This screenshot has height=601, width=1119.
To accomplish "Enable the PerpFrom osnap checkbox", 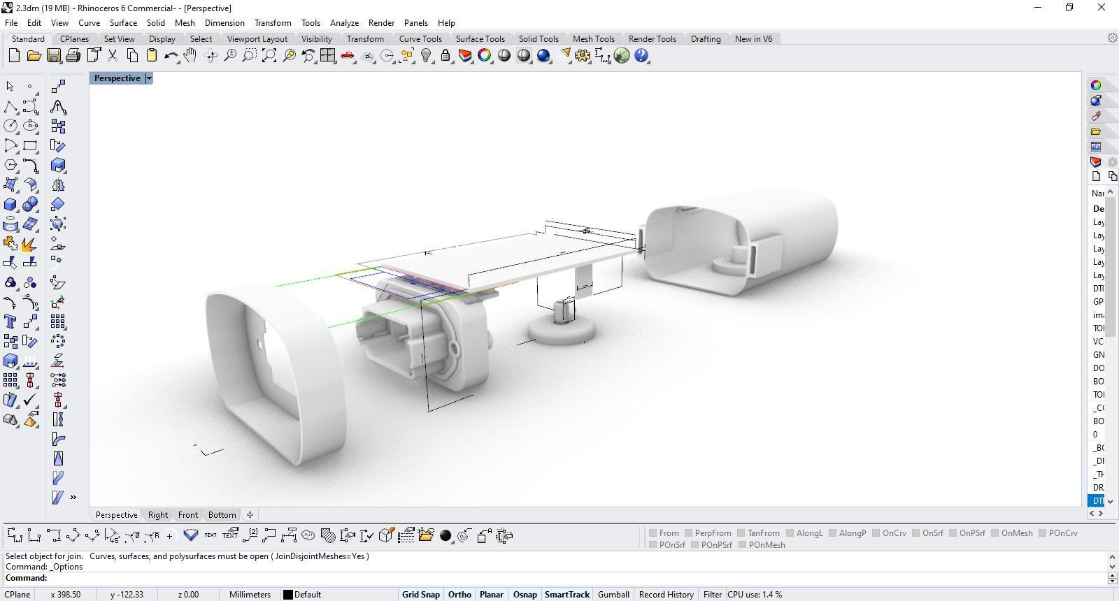I will click(689, 533).
